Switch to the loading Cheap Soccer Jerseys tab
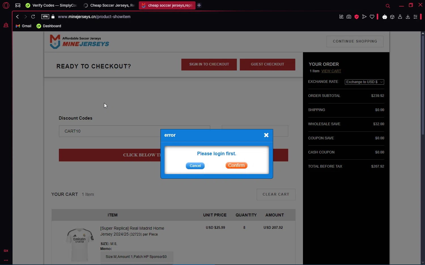 click(109, 5)
